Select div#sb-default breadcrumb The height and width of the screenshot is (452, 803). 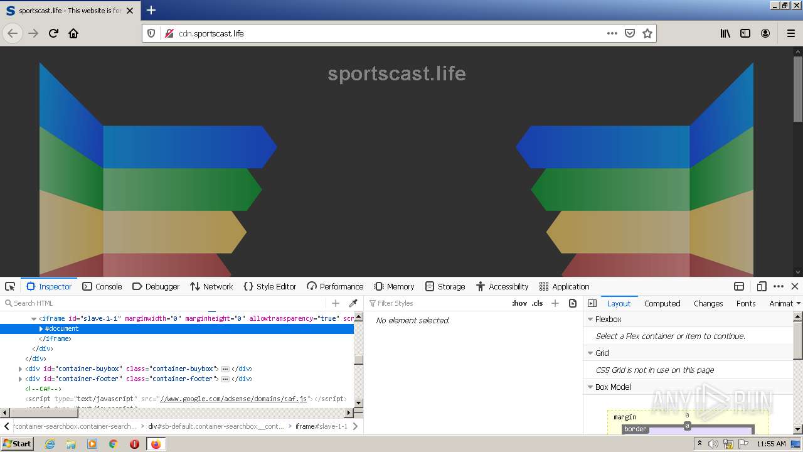[216, 426]
